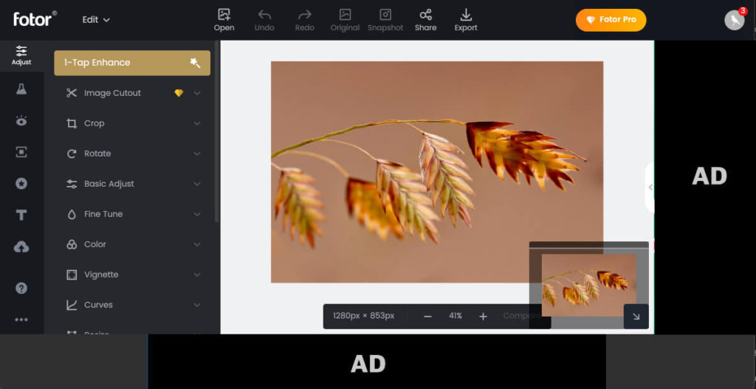756x389 pixels.
Task: Open the Fine Tune section
Action: click(x=132, y=214)
